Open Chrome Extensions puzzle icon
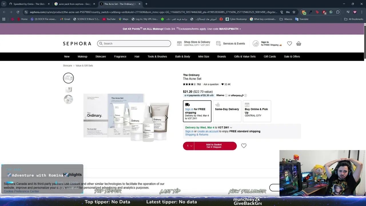Viewport: 366px width, 206px height. 338,12
